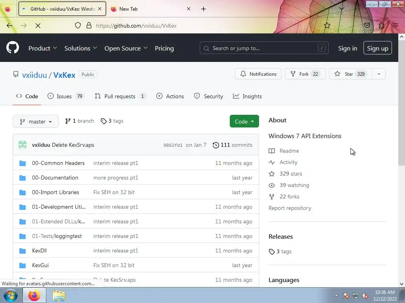Switch to the Code tab

pos(27,96)
